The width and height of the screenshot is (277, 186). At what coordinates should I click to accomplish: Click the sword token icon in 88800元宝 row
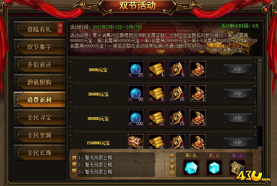point(177,118)
